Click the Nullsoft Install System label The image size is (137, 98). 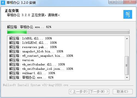pos(35,85)
